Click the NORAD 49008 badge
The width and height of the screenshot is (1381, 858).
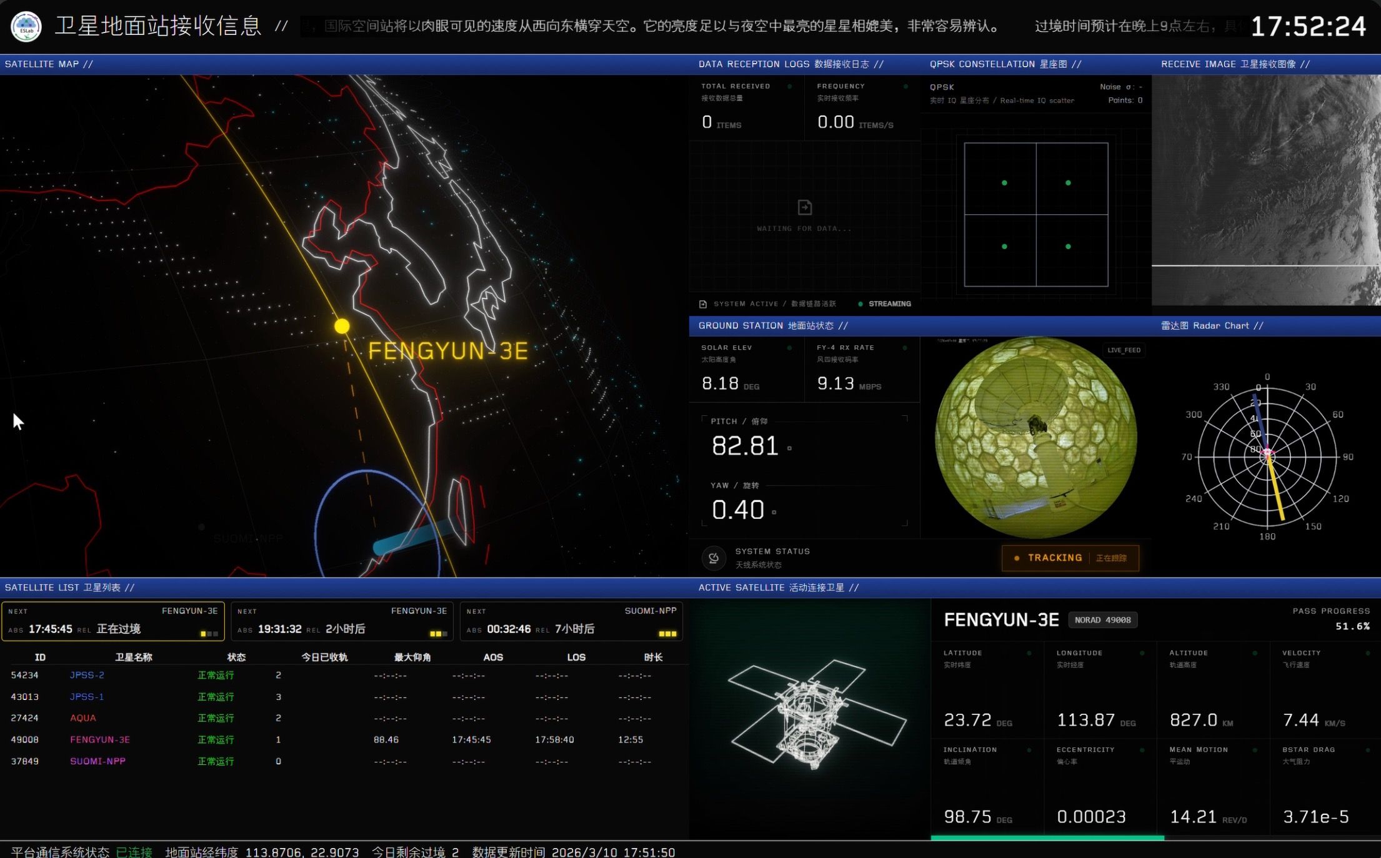point(1102,620)
